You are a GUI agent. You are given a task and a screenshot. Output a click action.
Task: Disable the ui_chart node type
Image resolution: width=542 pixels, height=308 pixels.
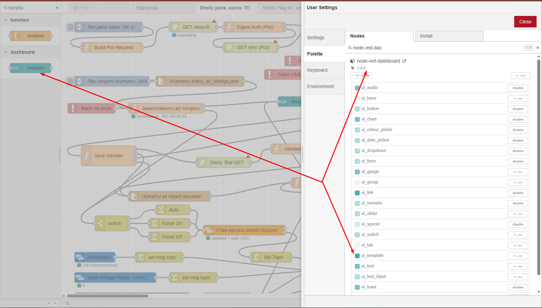[518, 119]
